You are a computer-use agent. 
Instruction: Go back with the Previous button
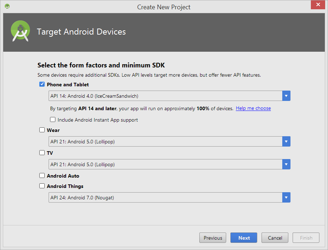213,238
